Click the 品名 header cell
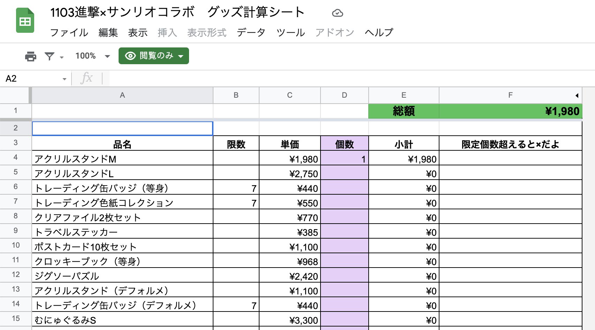This screenshot has height=330, width=595. tap(122, 143)
